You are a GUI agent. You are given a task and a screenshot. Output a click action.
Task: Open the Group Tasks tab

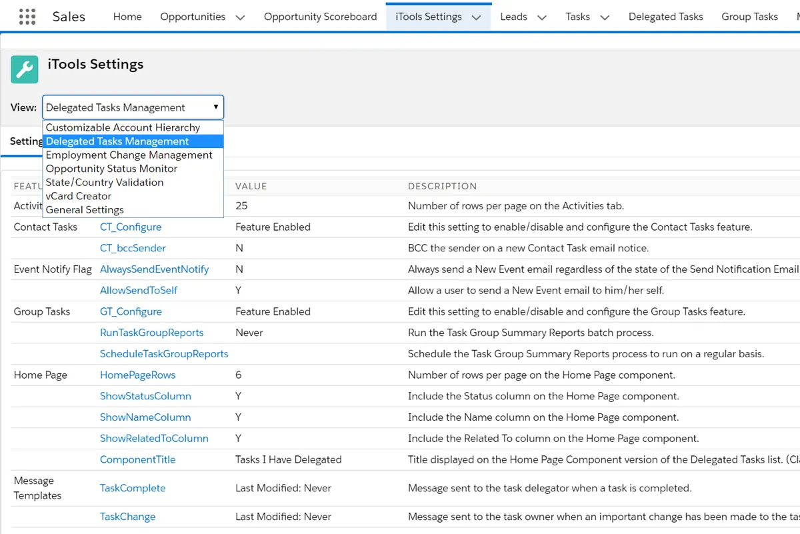coord(749,17)
